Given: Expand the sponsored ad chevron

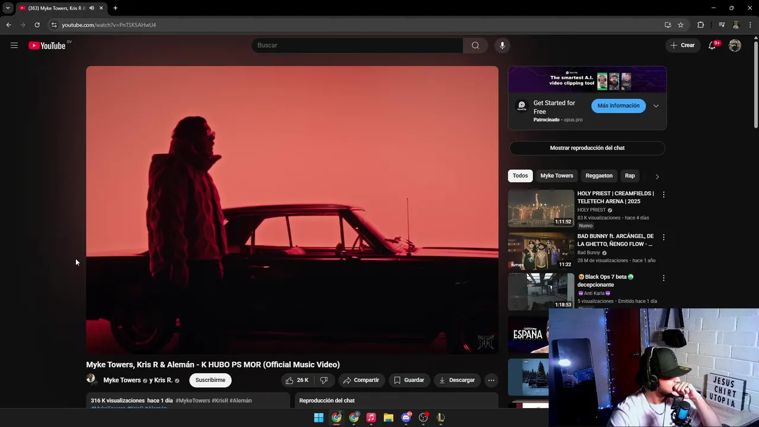Looking at the screenshot, I should (x=656, y=106).
